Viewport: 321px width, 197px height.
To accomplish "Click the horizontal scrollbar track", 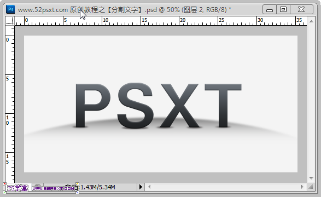I will click(x=226, y=187).
